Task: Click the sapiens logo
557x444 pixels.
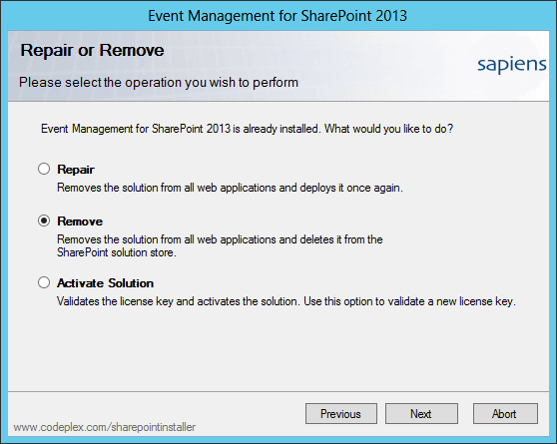Action: pyautogui.click(x=511, y=65)
